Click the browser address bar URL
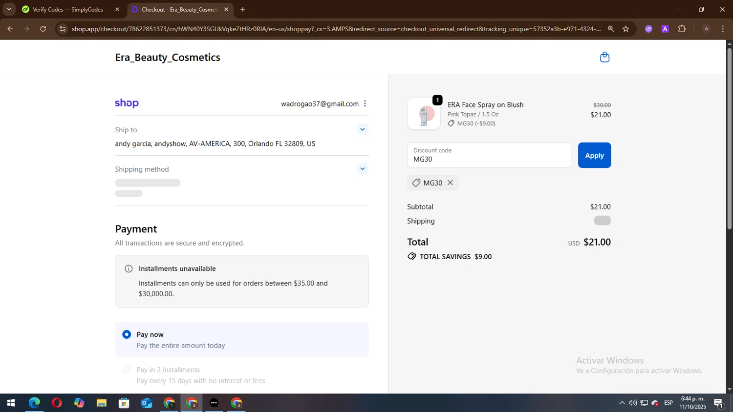Viewport: 733px width, 412px height. pos(336,29)
